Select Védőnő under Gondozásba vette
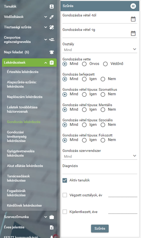The image size is (141, 238). click(105, 64)
